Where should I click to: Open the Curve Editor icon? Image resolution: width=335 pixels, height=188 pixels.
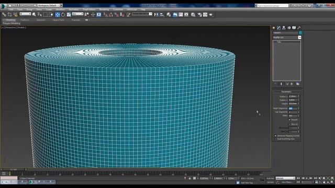pos(181,15)
